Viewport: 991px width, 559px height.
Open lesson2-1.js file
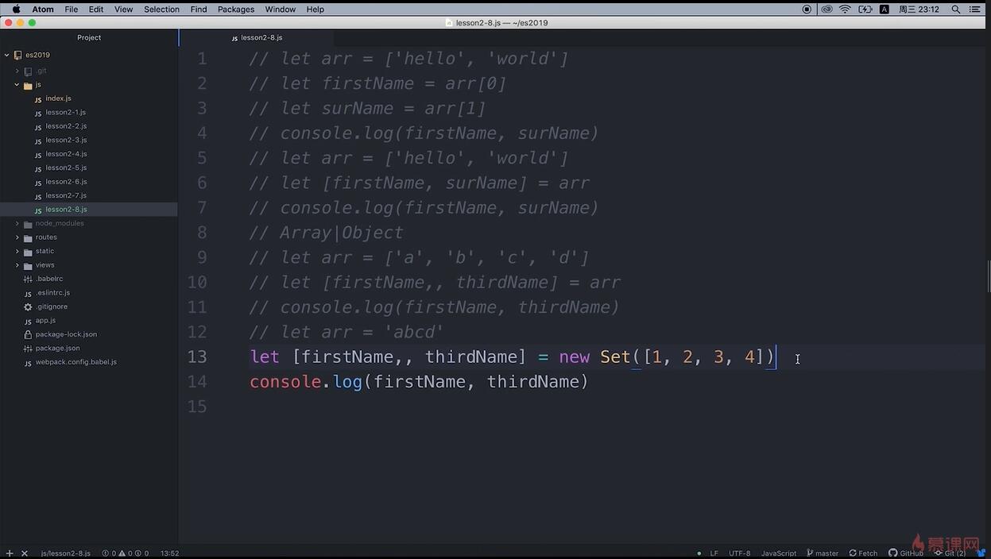pyautogui.click(x=65, y=112)
